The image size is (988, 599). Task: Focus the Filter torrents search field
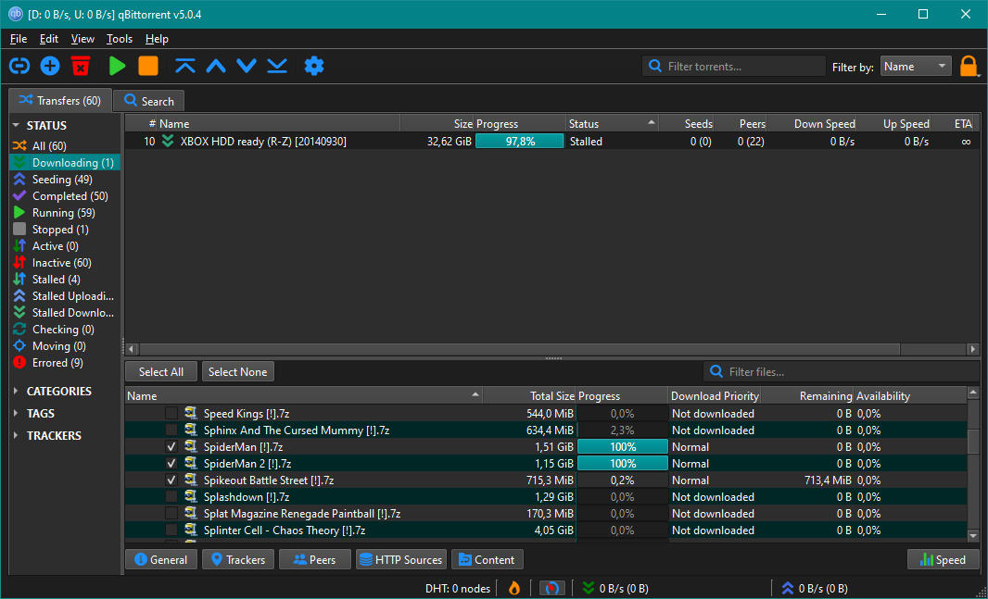pyautogui.click(x=733, y=66)
